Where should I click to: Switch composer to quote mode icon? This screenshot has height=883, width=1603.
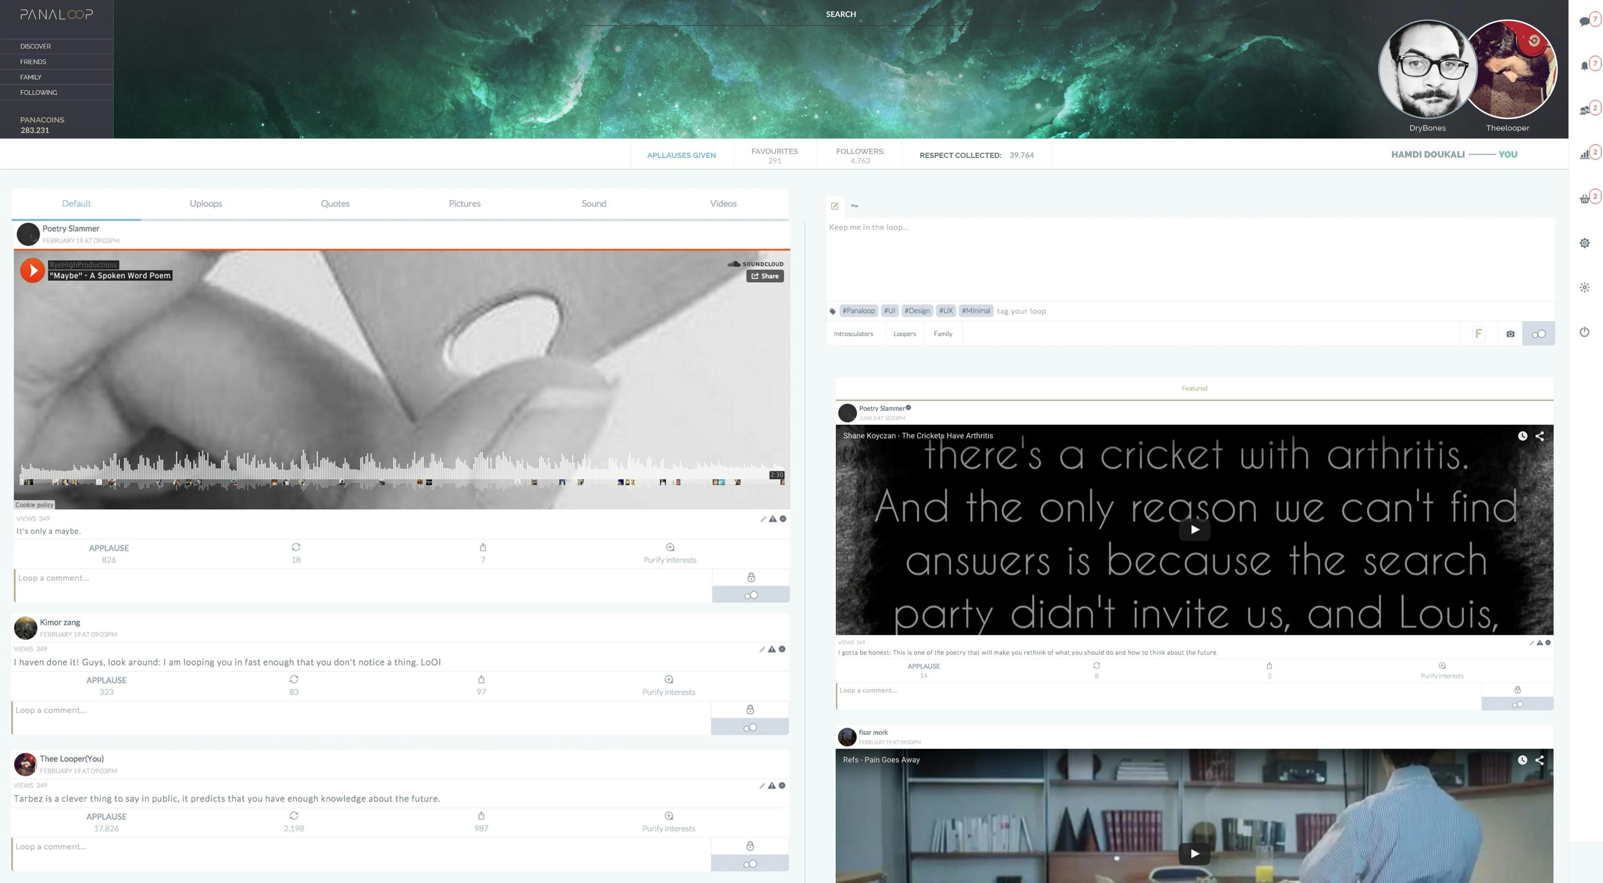855,206
